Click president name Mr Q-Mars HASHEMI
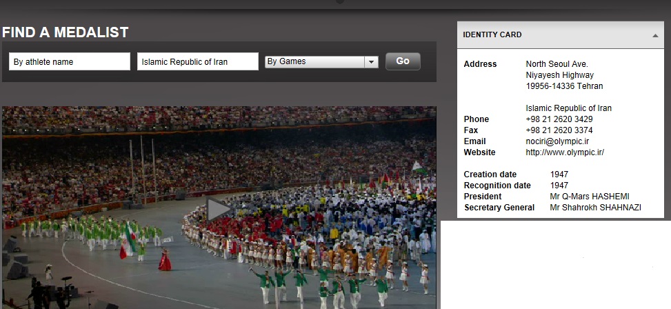 (589, 197)
